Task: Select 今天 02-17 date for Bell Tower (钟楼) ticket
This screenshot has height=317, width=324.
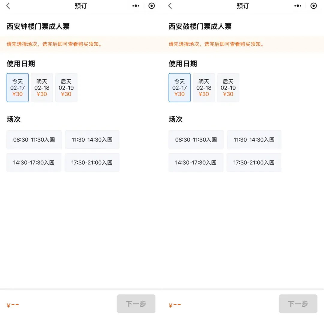Action: [x=18, y=87]
